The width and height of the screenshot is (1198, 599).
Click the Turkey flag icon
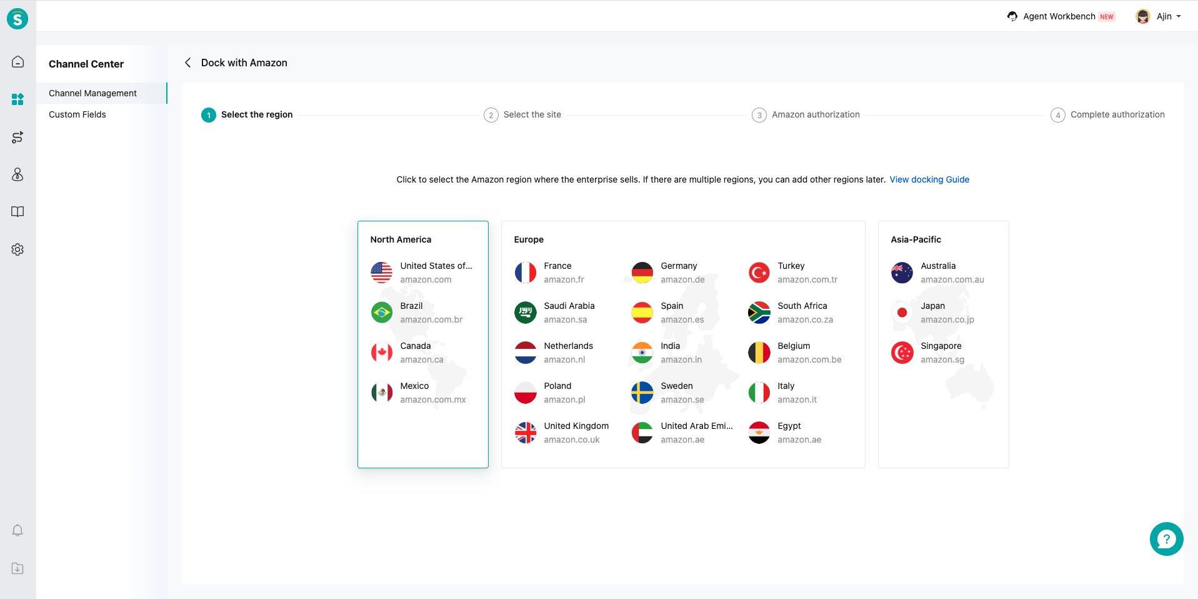click(x=759, y=273)
